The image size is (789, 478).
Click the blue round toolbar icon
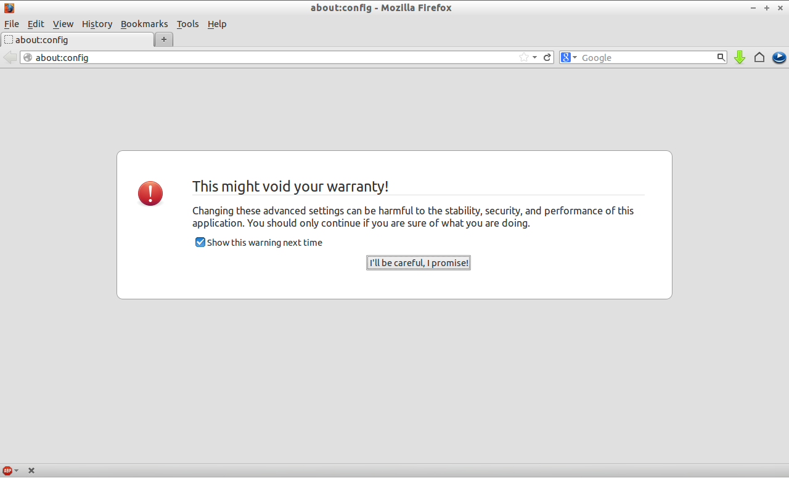[x=779, y=57]
